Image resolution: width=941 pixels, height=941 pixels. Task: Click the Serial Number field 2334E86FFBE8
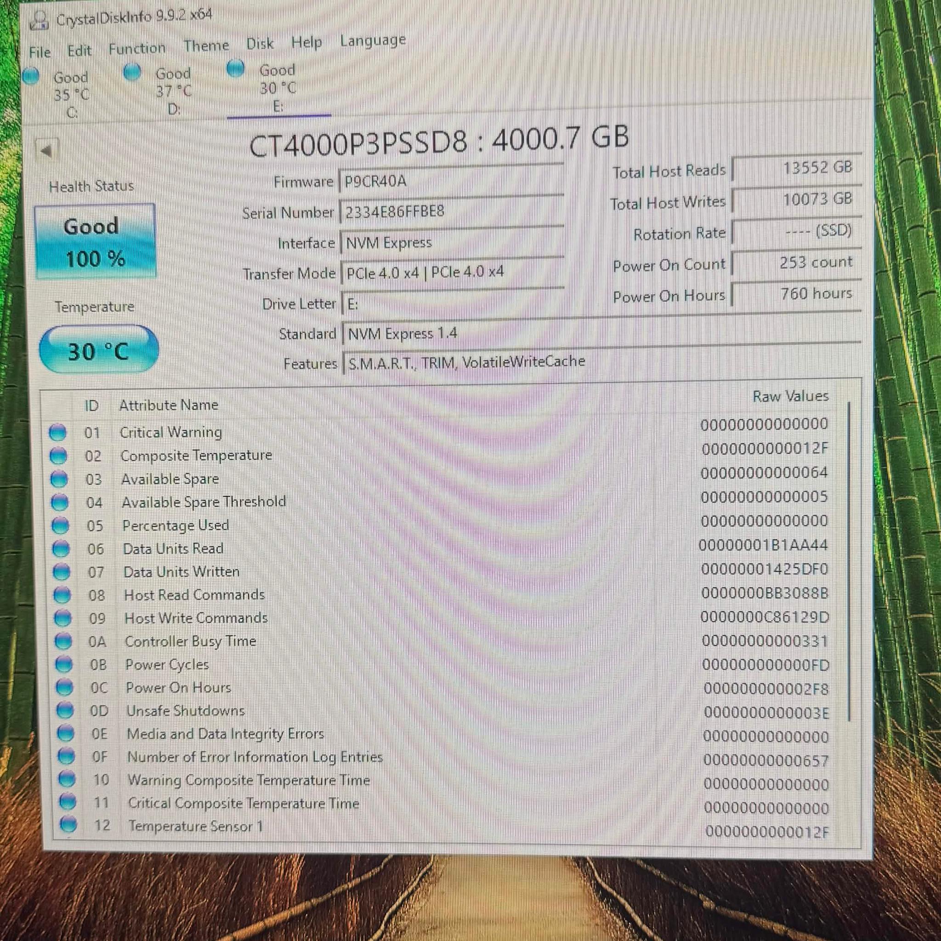point(452,211)
